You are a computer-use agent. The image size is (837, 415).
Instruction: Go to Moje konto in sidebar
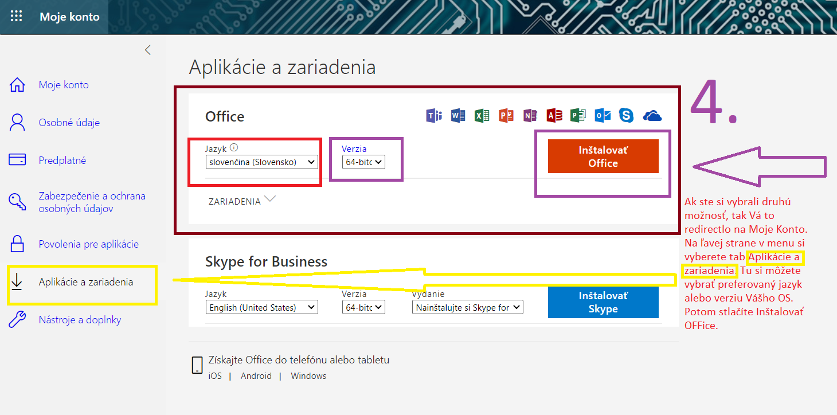(x=64, y=85)
